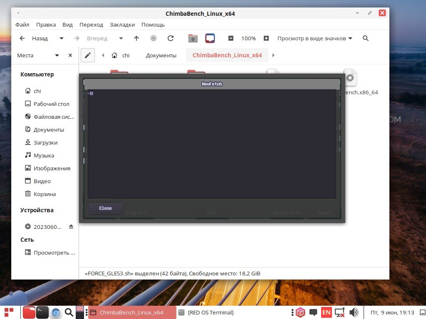Open Рабочий стол in the sidebar
Image resolution: width=426 pixels, height=319 pixels.
click(x=47, y=104)
